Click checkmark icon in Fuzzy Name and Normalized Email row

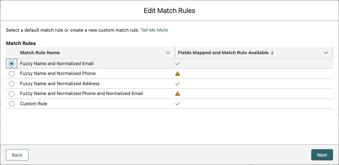click(178, 64)
